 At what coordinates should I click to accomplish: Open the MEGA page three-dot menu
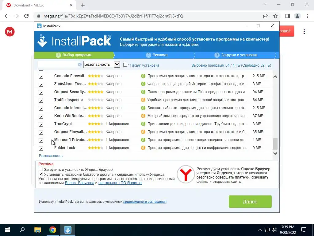point(304,32)
